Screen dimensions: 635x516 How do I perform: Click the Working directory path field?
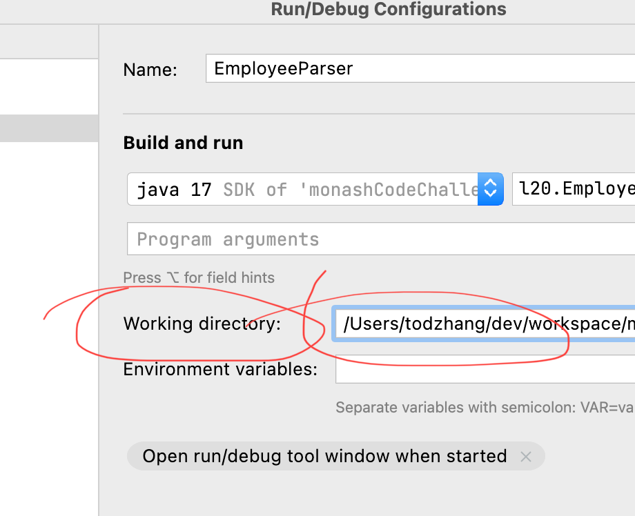[483, 324]
